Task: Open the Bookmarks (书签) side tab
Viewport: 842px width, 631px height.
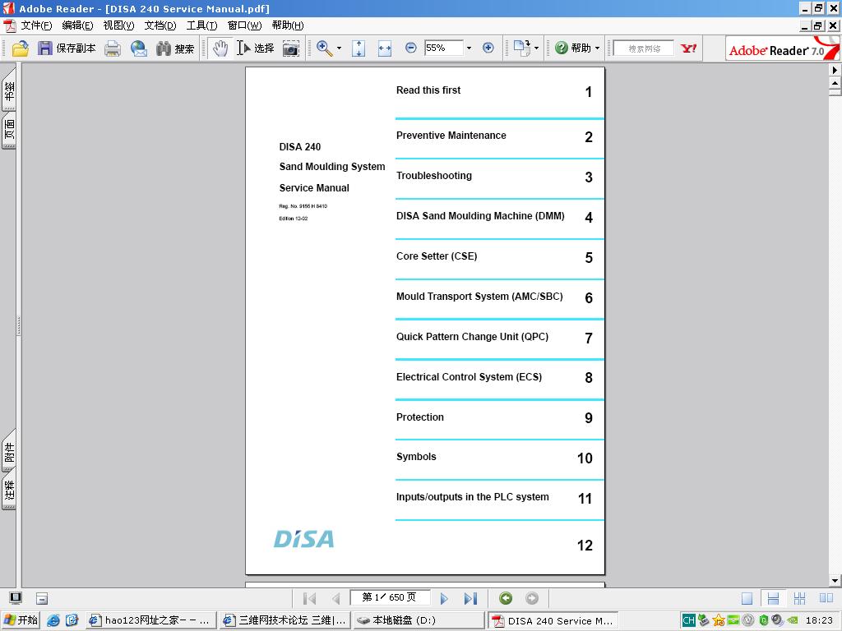Action: click(x=9, y=89)
